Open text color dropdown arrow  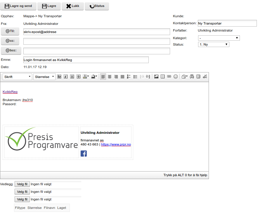88,76
